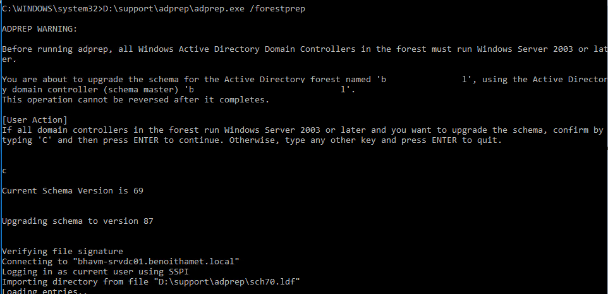Click the ADPREP WARNING: heading line
The width and height of the screenshot is (608, 294).
click(41, 29)
